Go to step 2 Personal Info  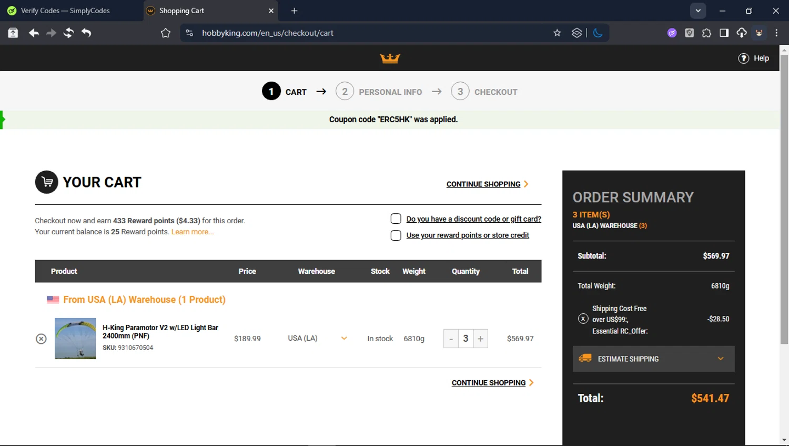click(x=379, y=92)
